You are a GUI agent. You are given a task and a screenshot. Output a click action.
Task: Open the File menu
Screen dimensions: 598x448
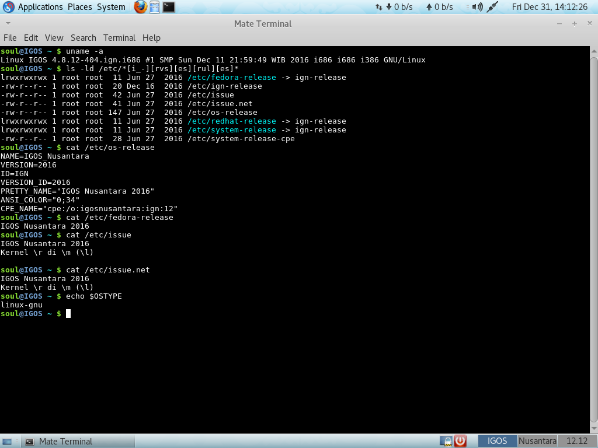click(10, 38)
